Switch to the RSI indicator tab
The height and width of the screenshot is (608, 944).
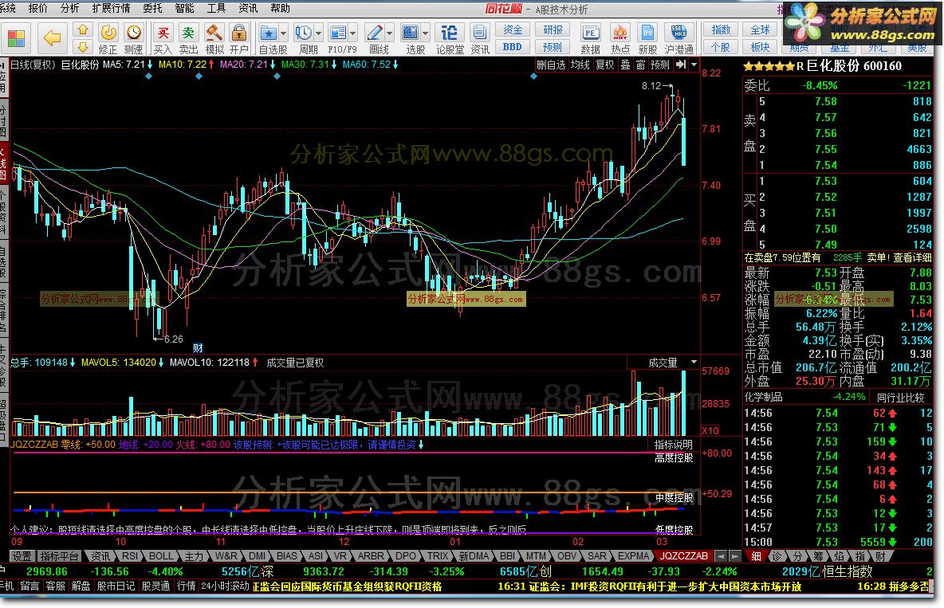click(x=130, y=556)
